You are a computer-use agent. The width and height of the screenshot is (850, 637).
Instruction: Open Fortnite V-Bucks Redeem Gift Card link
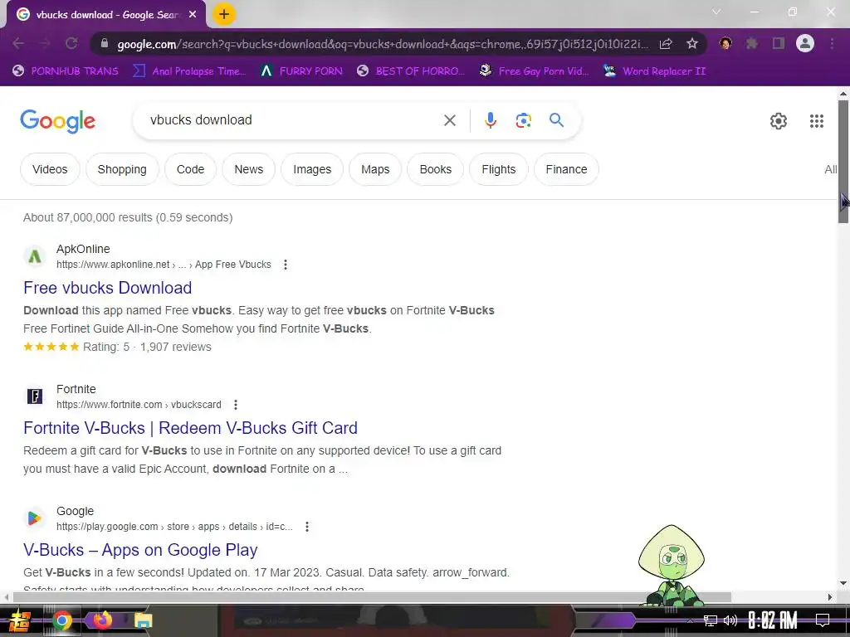[190, 428]
